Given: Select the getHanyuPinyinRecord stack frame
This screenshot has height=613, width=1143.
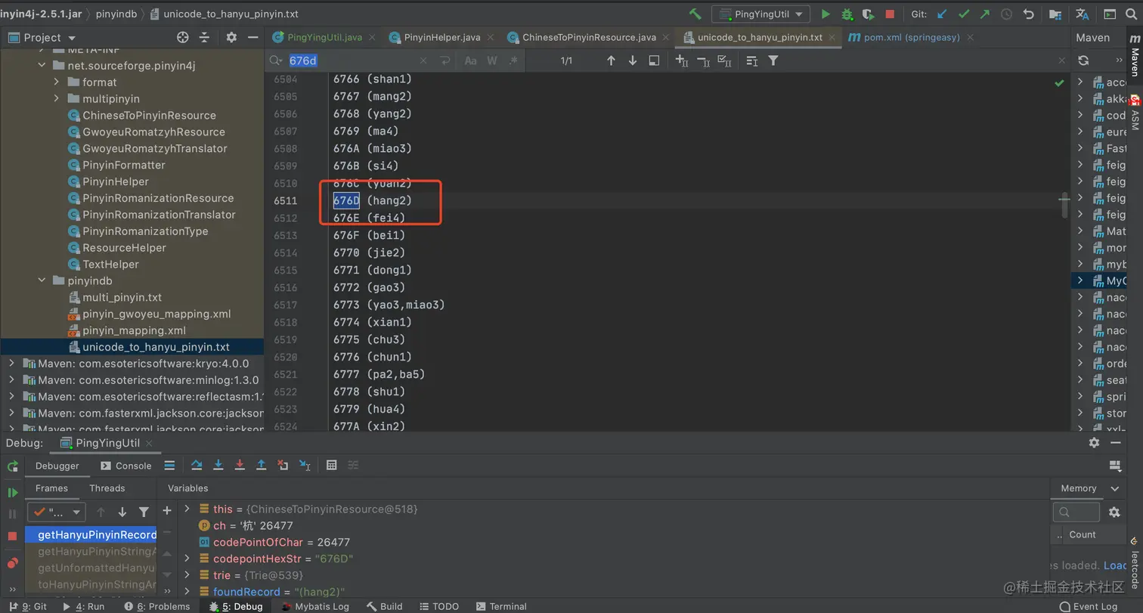Looking at the screenshot, I should tap(91, 534).
